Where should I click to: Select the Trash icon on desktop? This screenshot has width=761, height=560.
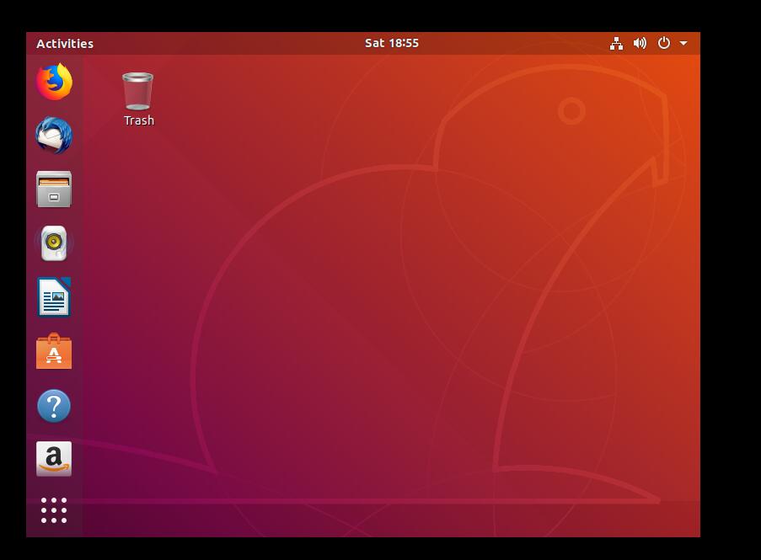pyautogui.click(x=138, y=91)
